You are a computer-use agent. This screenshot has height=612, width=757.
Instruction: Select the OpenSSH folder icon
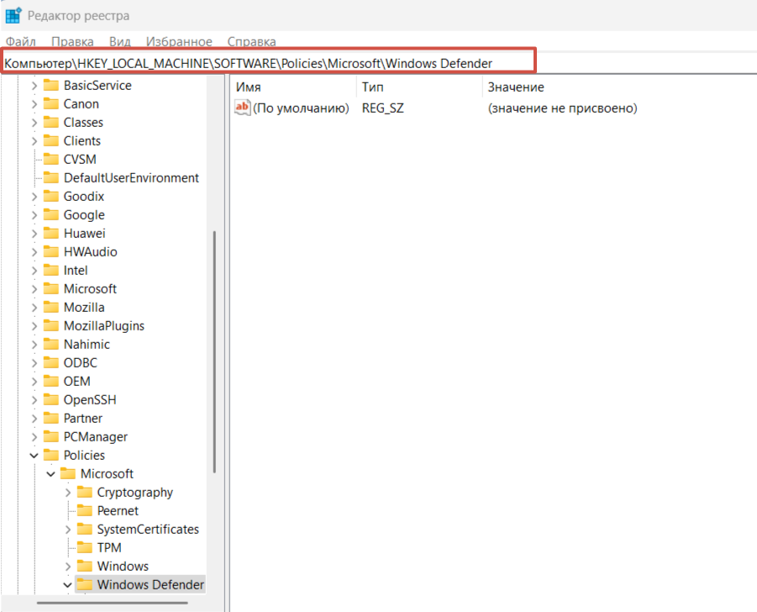[51, 399]
